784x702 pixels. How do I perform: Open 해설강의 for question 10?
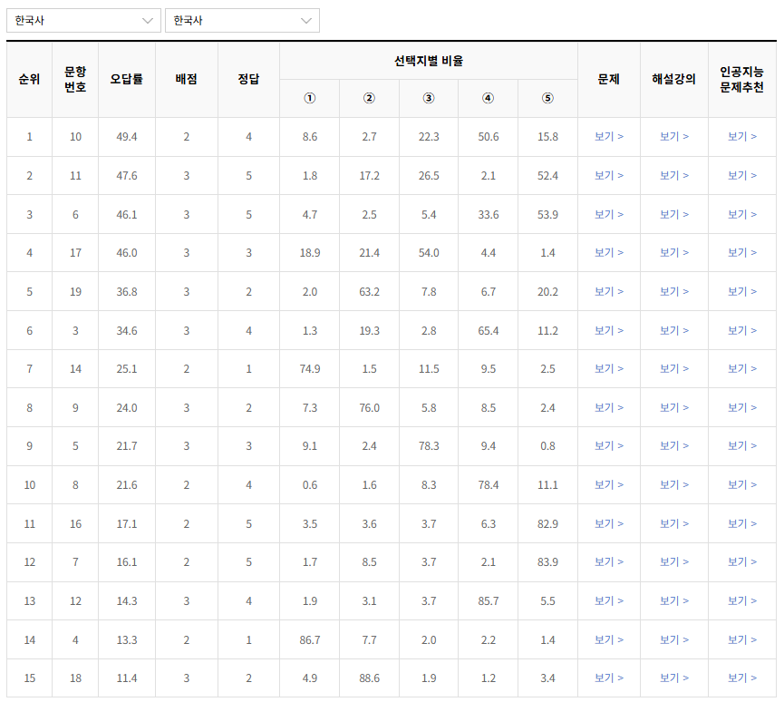tap(674, 137)
